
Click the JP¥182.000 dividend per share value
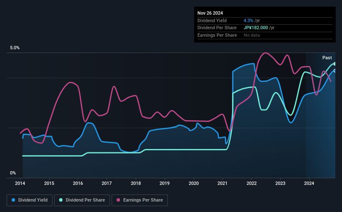click(x=256, y=28)
